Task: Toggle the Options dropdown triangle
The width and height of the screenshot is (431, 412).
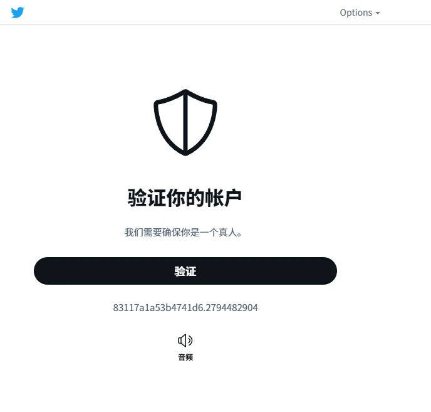Action: [x=378, y=13]
